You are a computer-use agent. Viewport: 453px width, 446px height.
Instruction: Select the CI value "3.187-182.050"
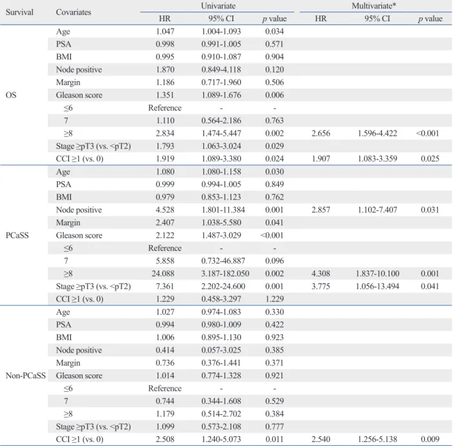225,274
